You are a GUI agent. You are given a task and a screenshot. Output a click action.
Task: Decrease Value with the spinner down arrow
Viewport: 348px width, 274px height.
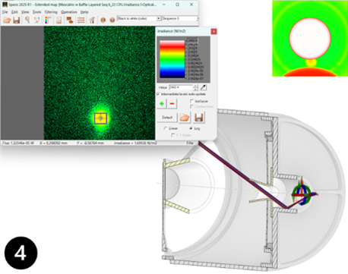point(195,89)
